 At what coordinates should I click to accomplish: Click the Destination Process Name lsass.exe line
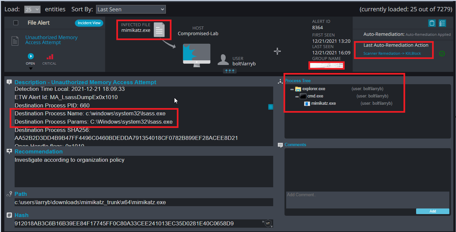click(x=90, y=114)
